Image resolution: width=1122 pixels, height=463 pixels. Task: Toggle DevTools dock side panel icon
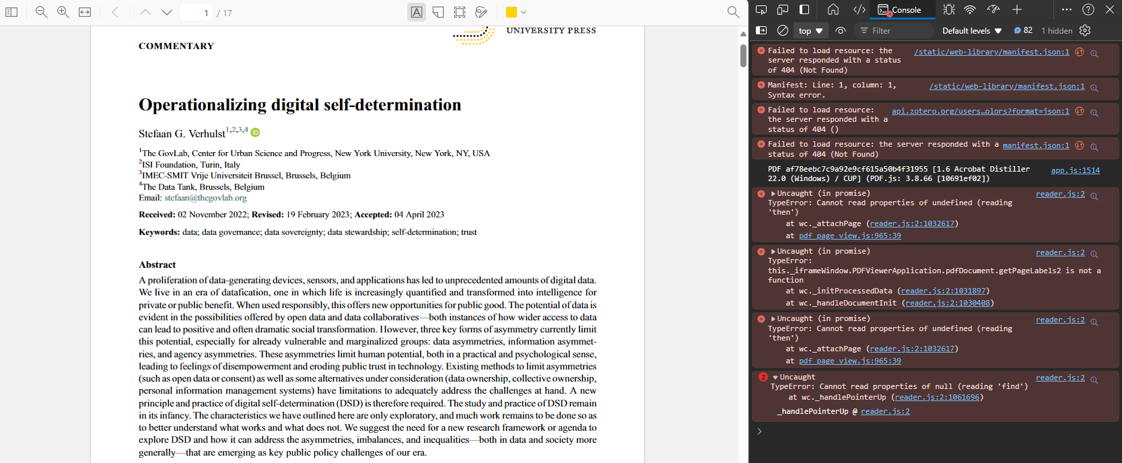[x=804, y=9]
